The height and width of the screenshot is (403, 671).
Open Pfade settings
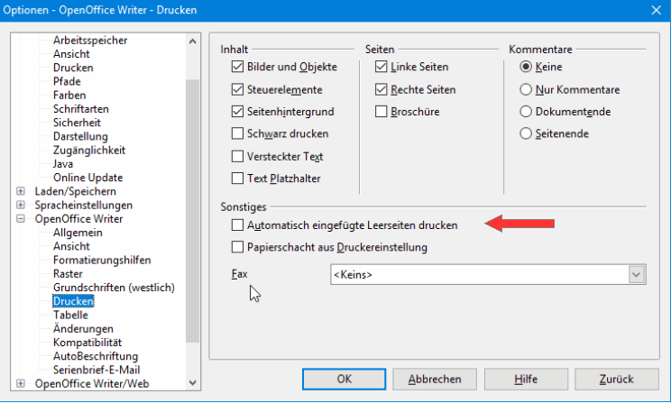tap(67, 81)
